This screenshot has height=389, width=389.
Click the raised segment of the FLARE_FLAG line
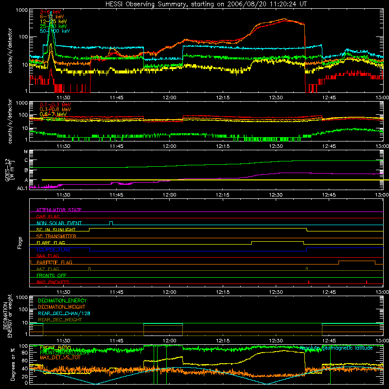[278, 241]
